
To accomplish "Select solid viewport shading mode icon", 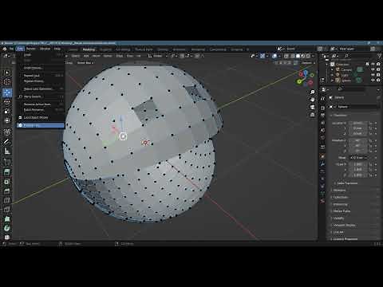I will click(x=298, y=56).
